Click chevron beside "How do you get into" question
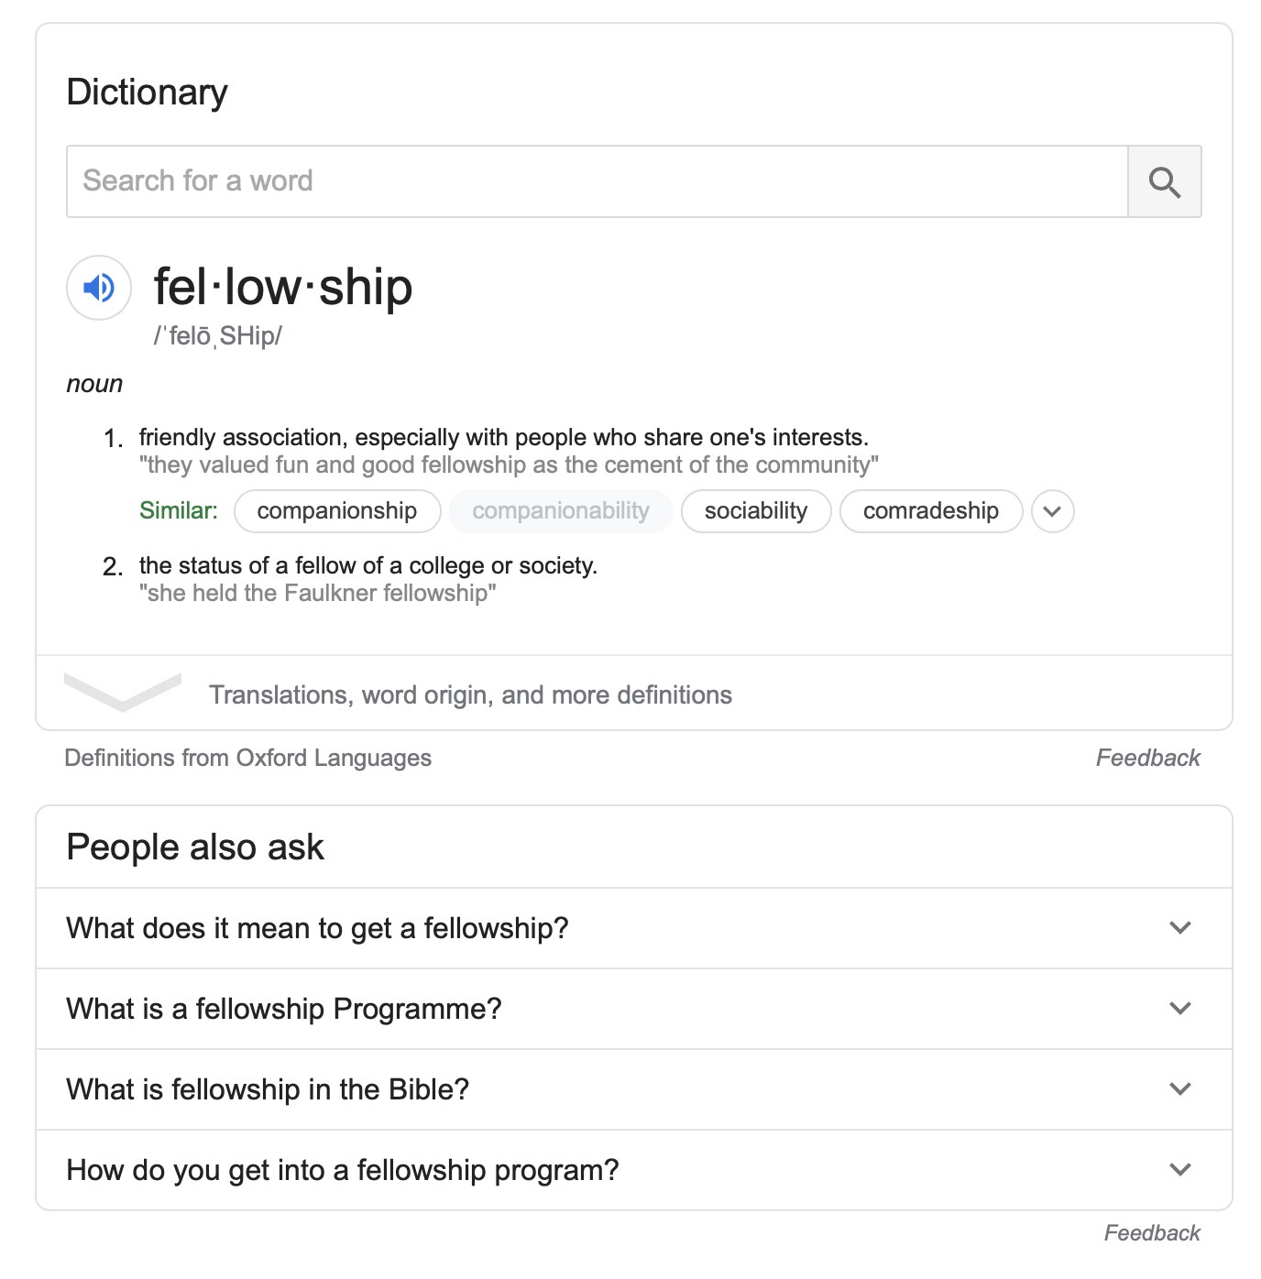 click(x=1180, y=1170)
